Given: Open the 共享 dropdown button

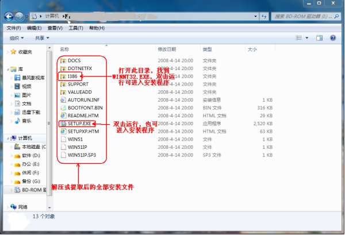Looking at the screenshot, I should pyautogui.click(x=42, y=38).
